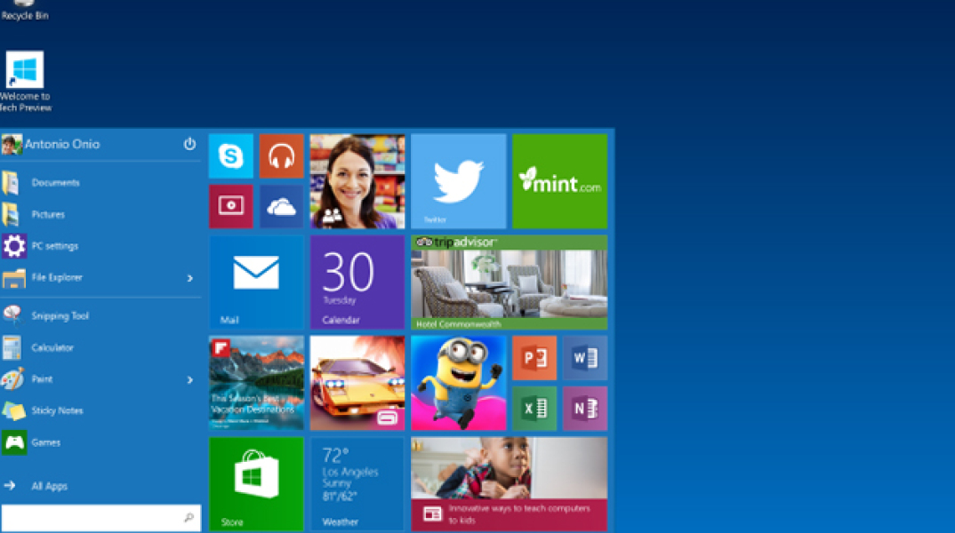Open Snipping Tool from the list
The image size is (955, 533).
60,316
